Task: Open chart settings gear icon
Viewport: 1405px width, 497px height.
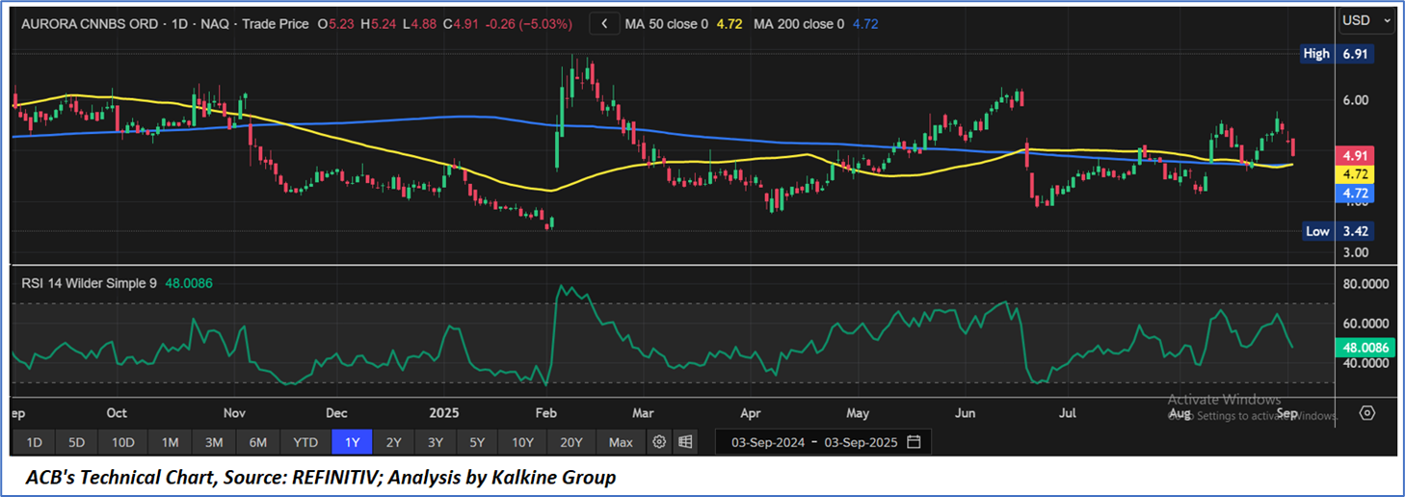Action: tap(659, 442)
